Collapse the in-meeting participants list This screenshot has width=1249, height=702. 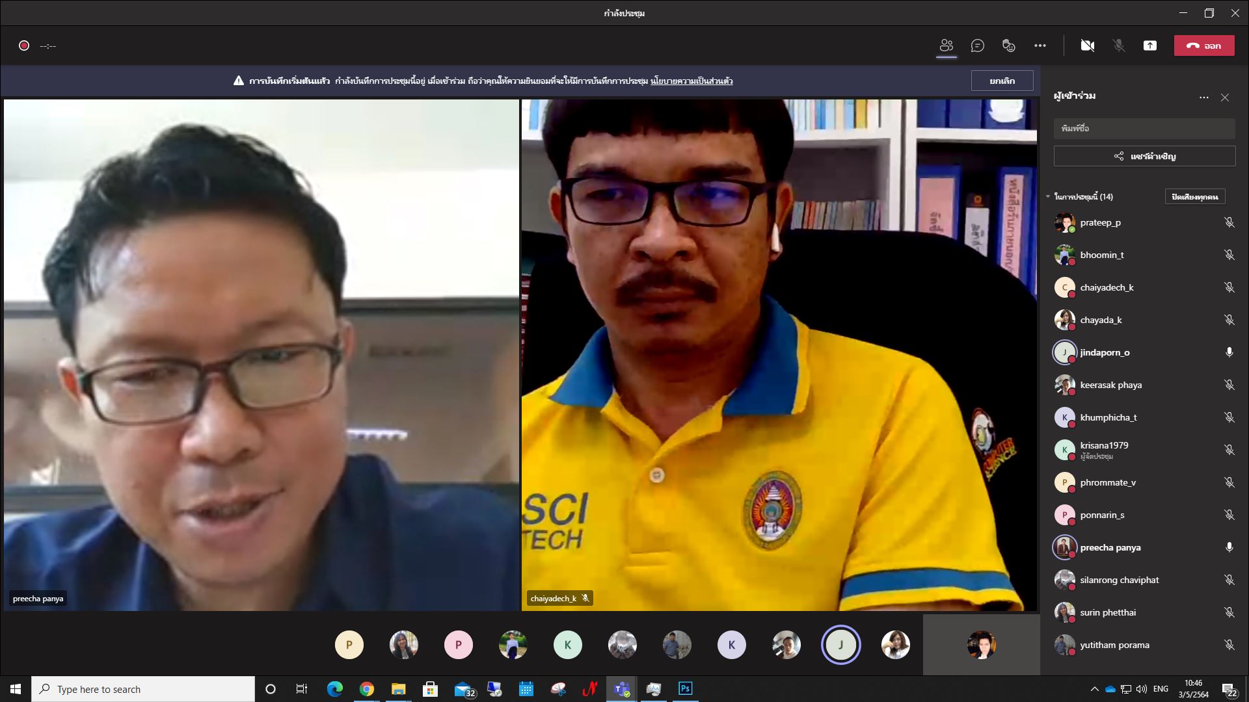click(1048, 196)
